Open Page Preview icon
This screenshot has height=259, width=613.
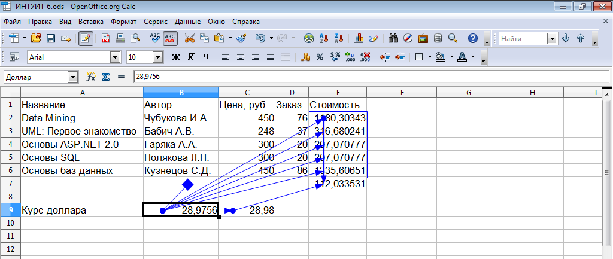click(135, 38)
